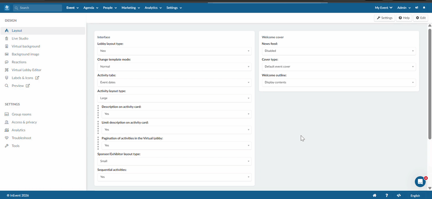Click the Settings button with wrench
Viewport: 432px width, 199px height.
[x=384, y=18]
